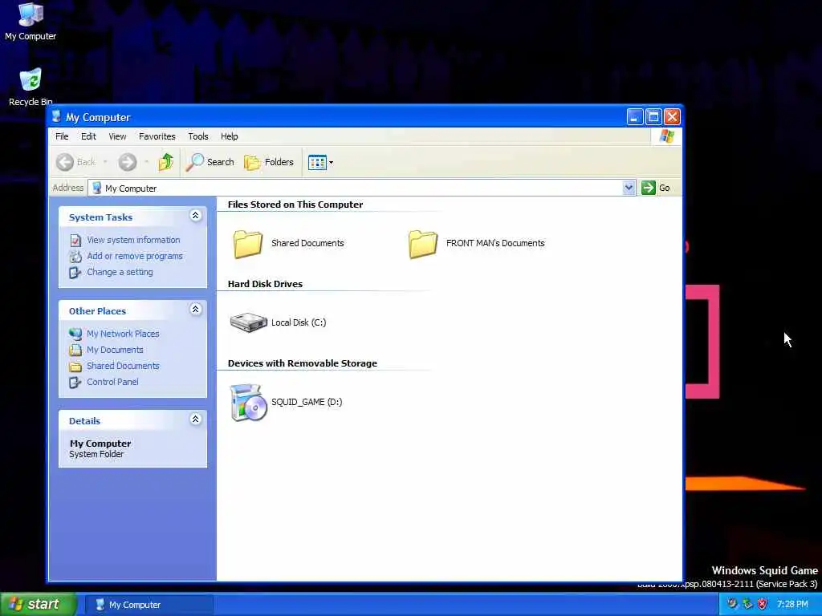Click the FRONT MAN's Documents label
Screen dimensions: 822x616
coord(495,243)
